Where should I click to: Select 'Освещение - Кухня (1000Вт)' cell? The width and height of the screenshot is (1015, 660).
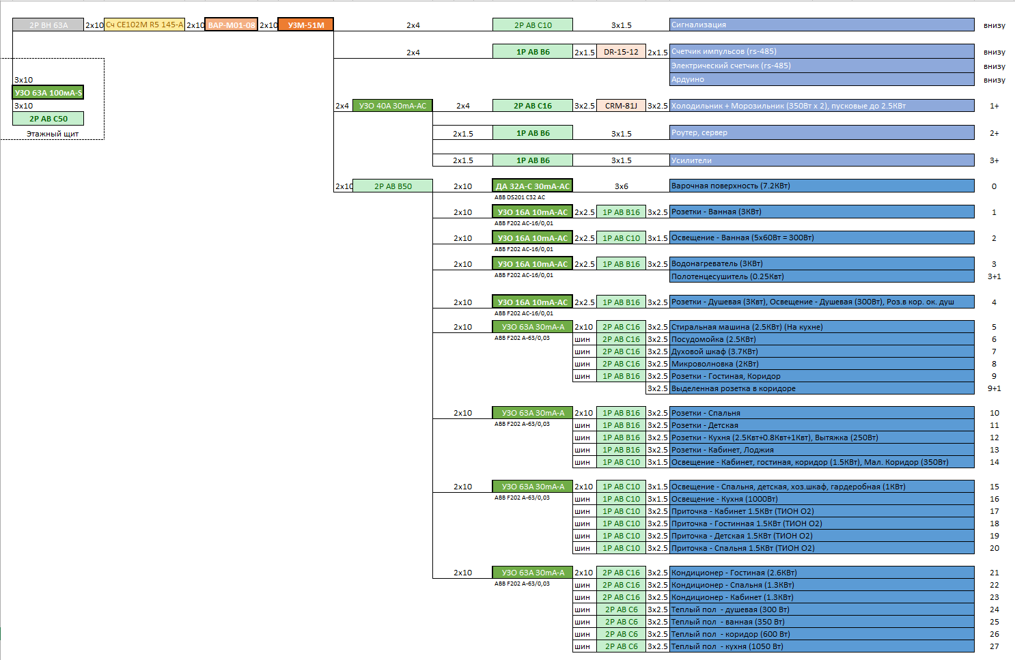[822, 499]
